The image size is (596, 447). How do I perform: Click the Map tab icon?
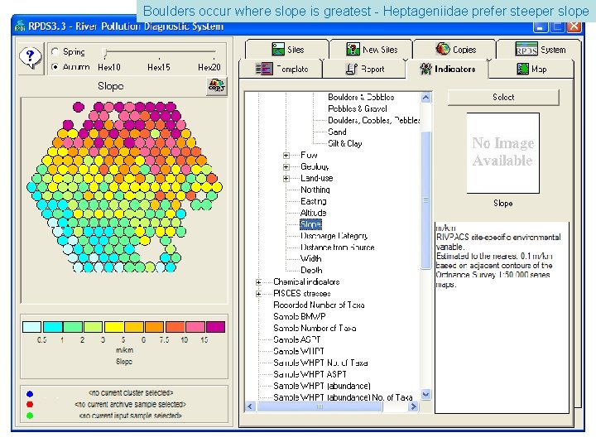[522, 69]
